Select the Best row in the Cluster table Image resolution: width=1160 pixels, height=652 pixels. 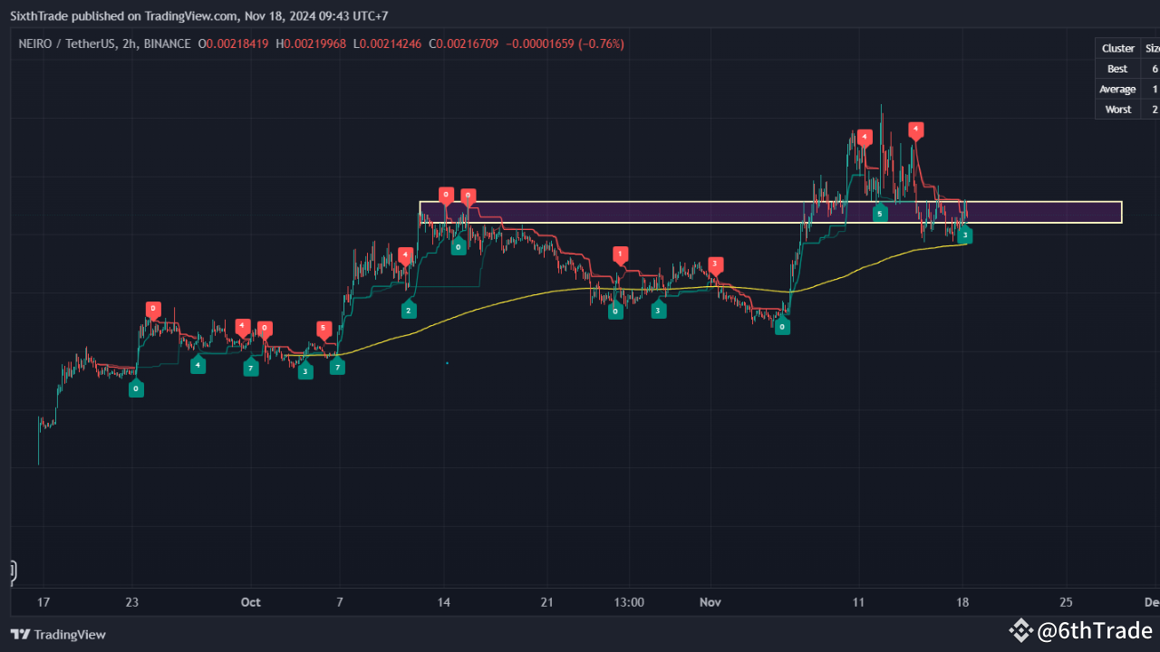coord(1117,68)
